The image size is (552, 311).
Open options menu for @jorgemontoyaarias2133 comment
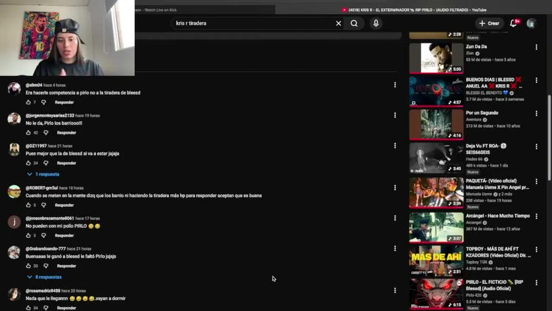[x=395, y=115]
